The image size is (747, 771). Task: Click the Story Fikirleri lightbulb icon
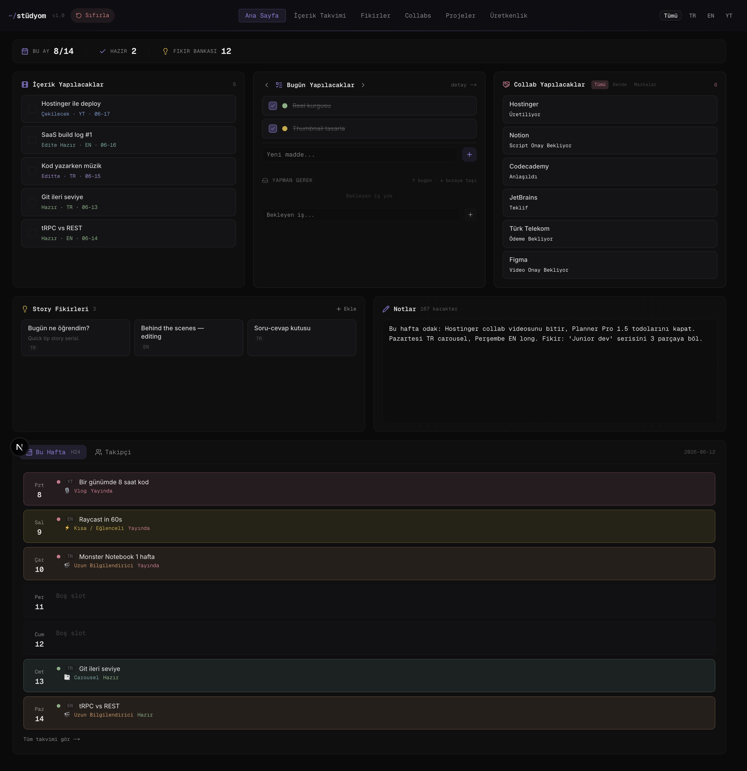[x=25, y=309]
